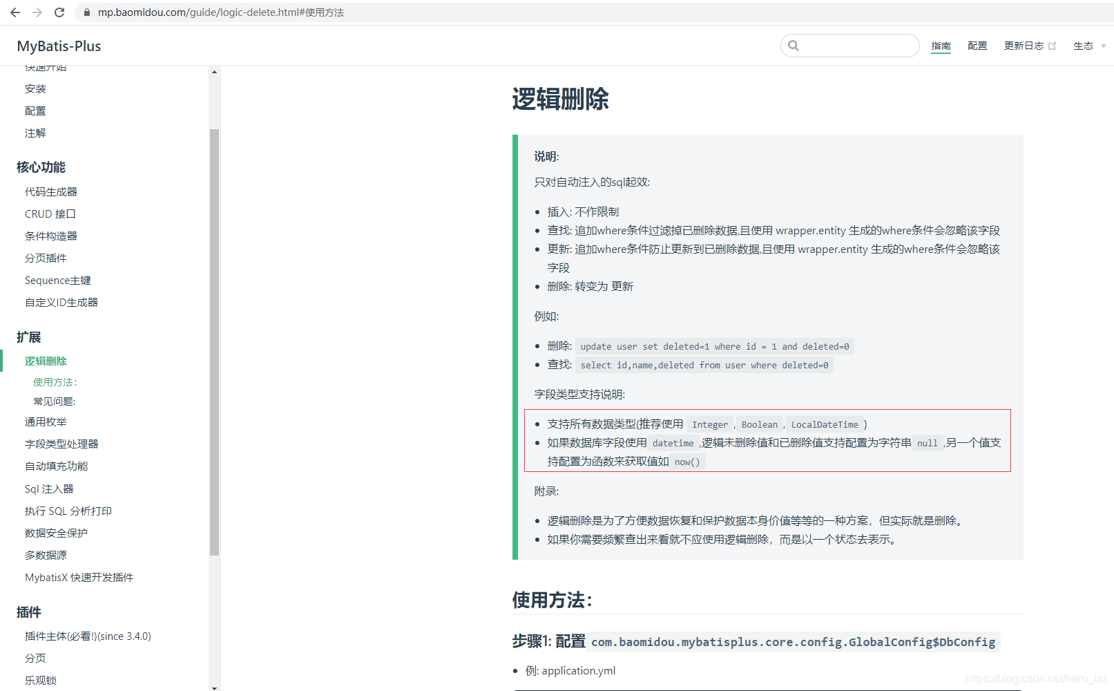Image resolution: width=1114 pixels, height=691 pixels.
Task: Click the select id,name,deleted code snippet
Action: pyautogui.click(x=704, y=365)
